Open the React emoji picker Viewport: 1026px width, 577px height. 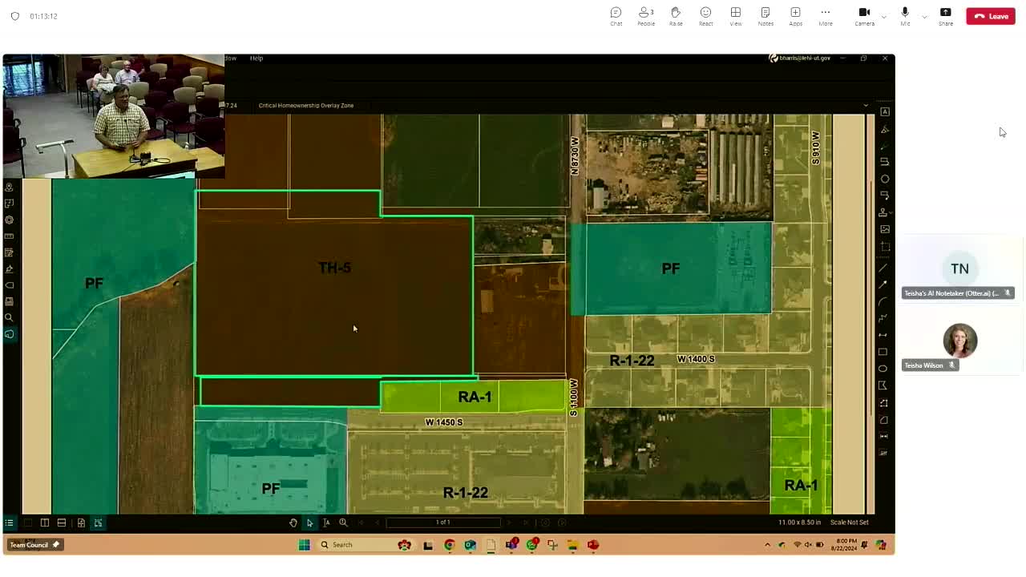pyautogui.click(x=705, y=16)
